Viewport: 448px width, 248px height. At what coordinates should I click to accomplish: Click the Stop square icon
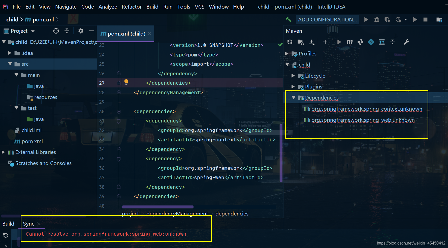pos(425,20)
